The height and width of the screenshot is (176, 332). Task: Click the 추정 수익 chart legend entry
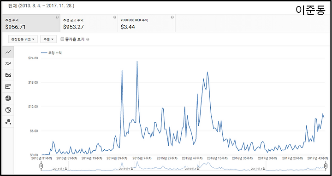click(51, 53)
